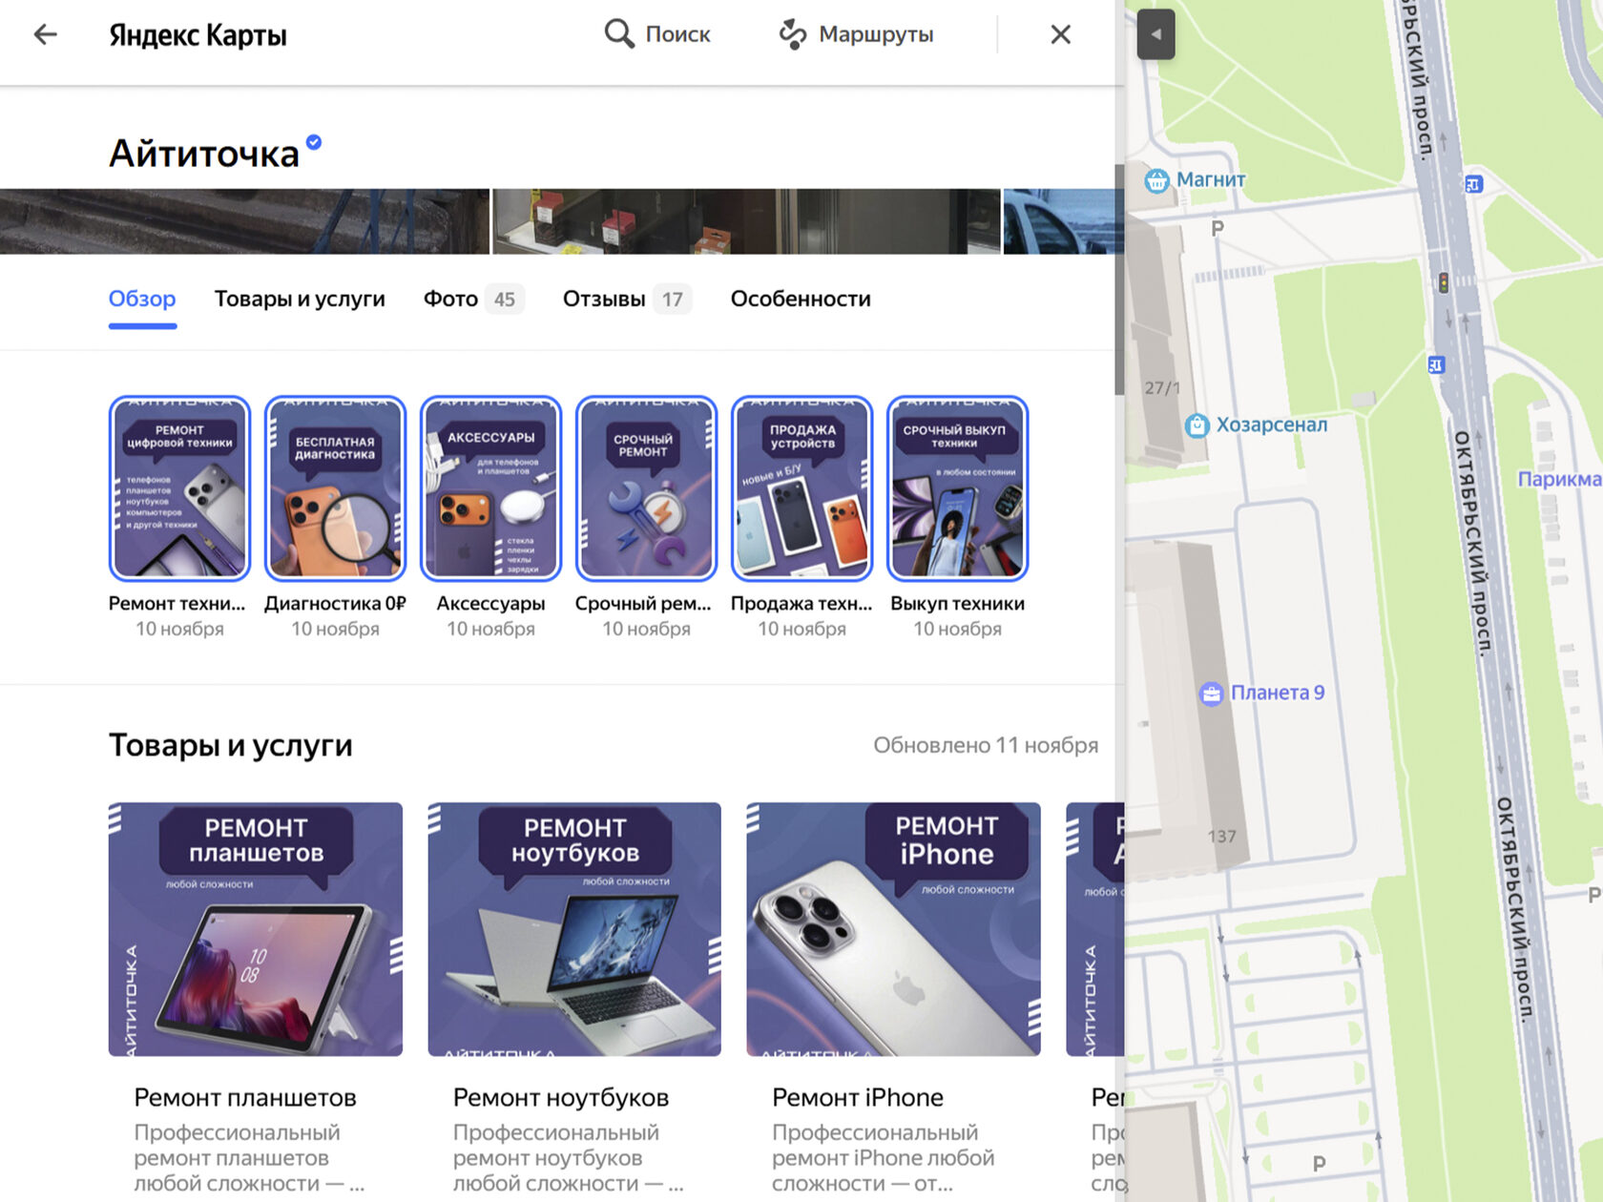Click the 'Обновлено 11 ноября' text
The height and width of the screenshot is (1202, 1603).
(x=986, y=745)
